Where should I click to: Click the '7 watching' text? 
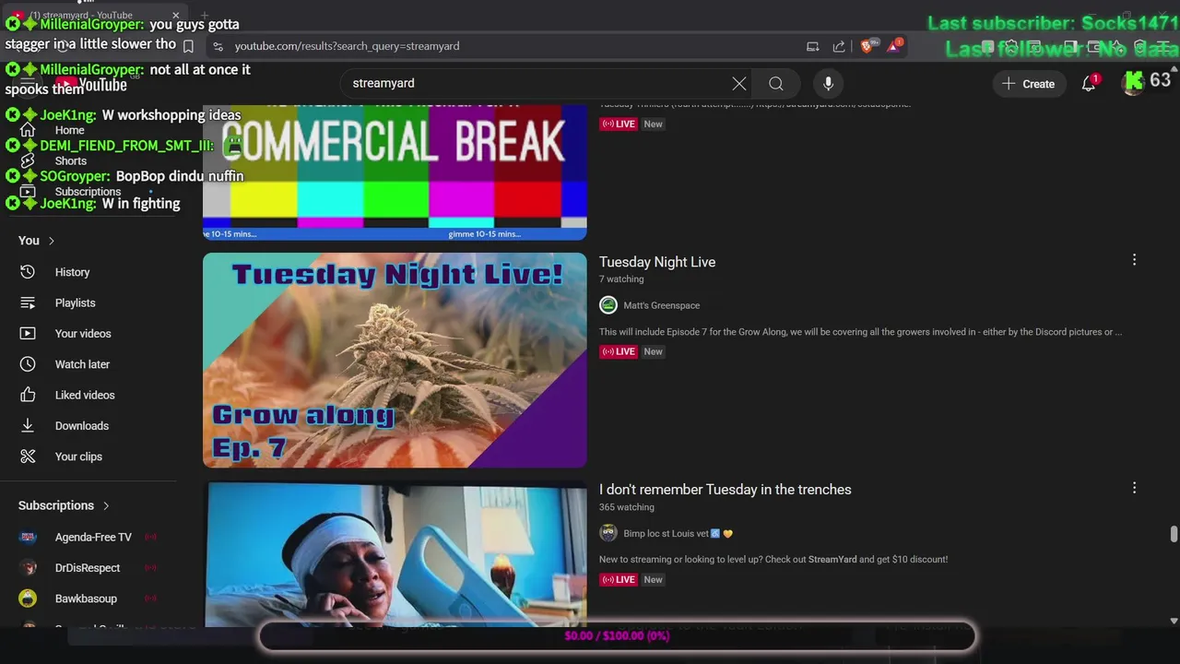click(x=621, y=279)
